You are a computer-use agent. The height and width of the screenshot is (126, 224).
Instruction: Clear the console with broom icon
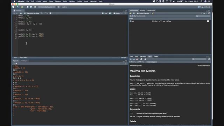126,64
